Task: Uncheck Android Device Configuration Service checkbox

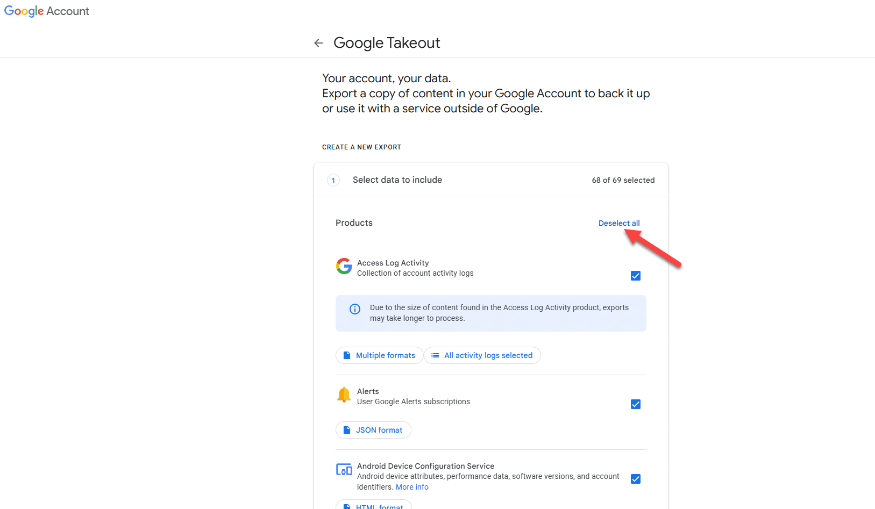Action: [x=636, y=479]
